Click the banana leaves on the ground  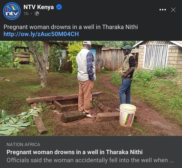coord(17,122)
